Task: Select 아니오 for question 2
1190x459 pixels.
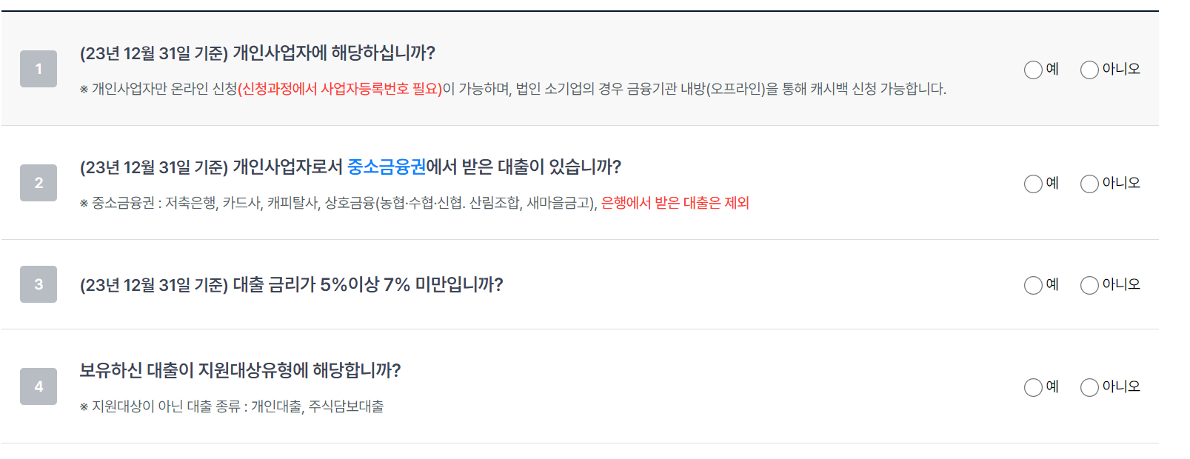Action: [x=1089, y=184]
